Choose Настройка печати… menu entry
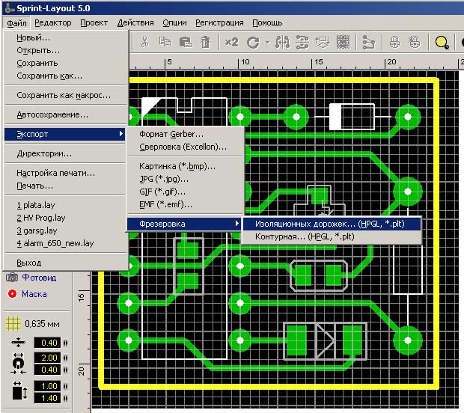The width and height of the screenshot is (464, 413). pos(66,173)
